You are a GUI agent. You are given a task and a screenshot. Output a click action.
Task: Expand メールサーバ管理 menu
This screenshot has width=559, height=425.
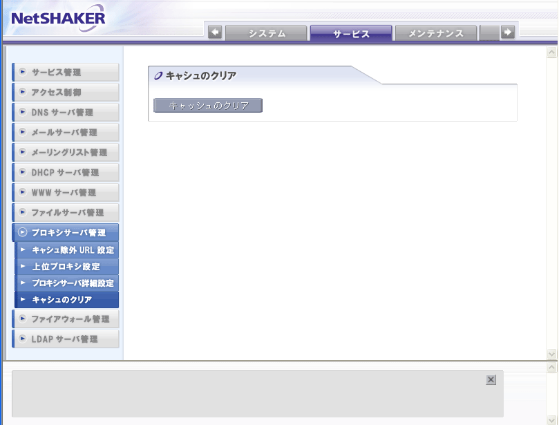(x=66, y=132)
